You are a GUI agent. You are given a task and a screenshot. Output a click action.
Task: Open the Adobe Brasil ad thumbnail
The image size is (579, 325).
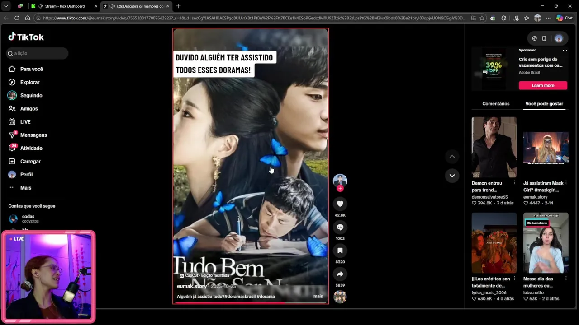click(x=493, y=69)
